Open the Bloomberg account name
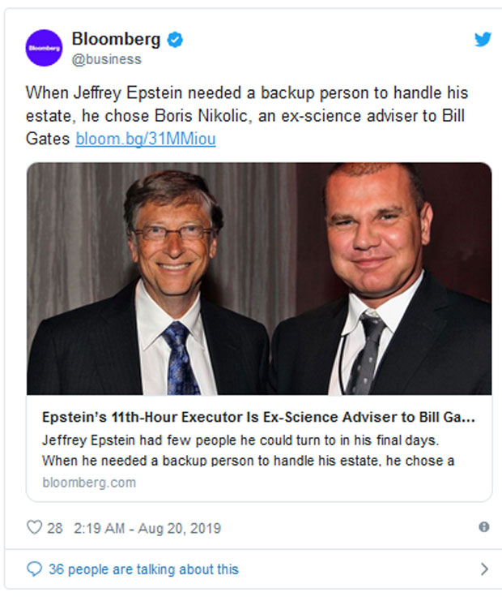The width and height of the screenshot is (502, 601). pos(117,38)
